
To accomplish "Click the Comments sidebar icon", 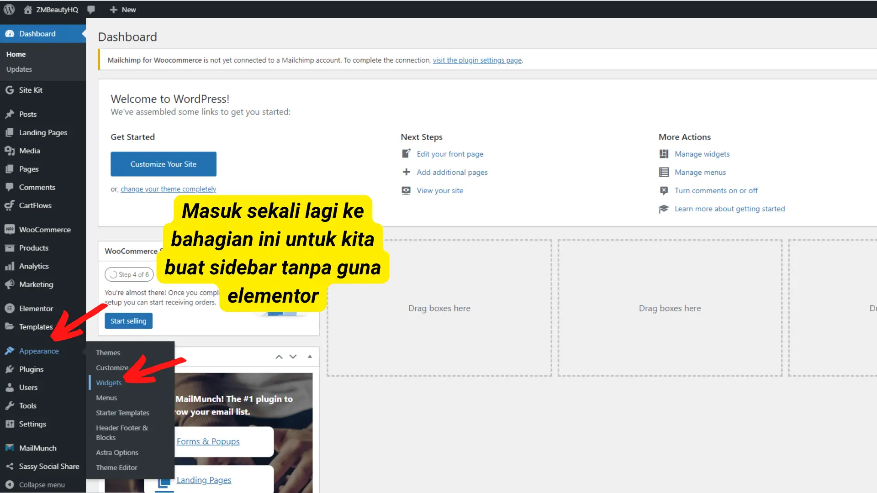I will coord(10,187).
